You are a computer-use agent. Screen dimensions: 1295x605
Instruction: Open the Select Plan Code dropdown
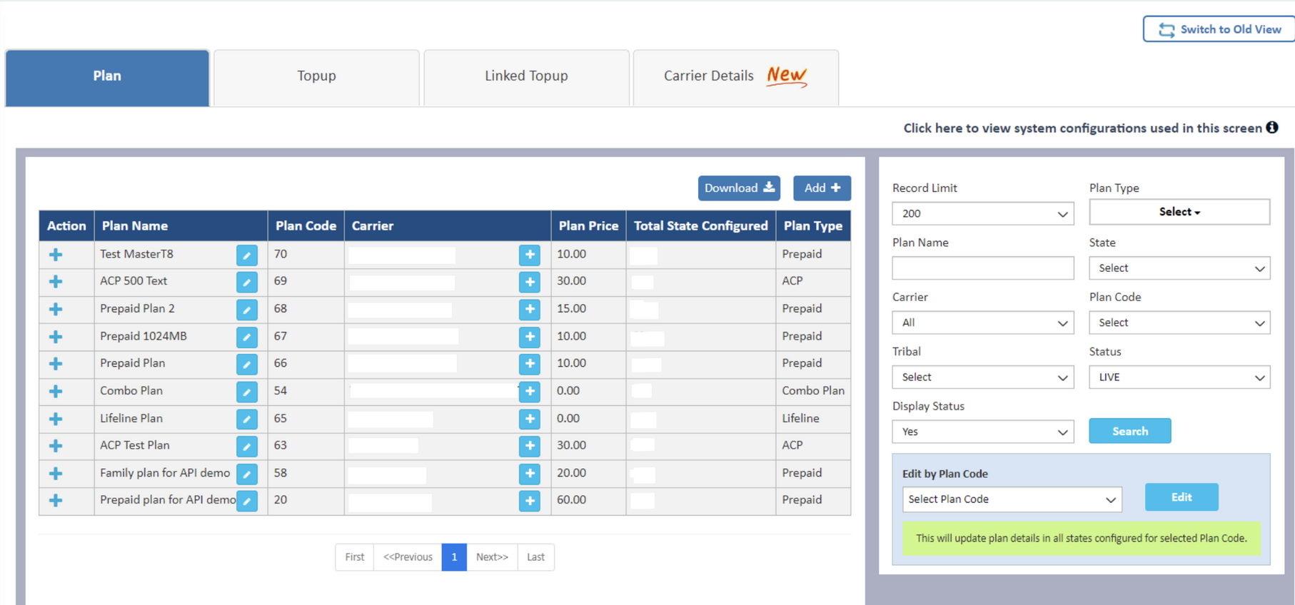pos(1012,499)
